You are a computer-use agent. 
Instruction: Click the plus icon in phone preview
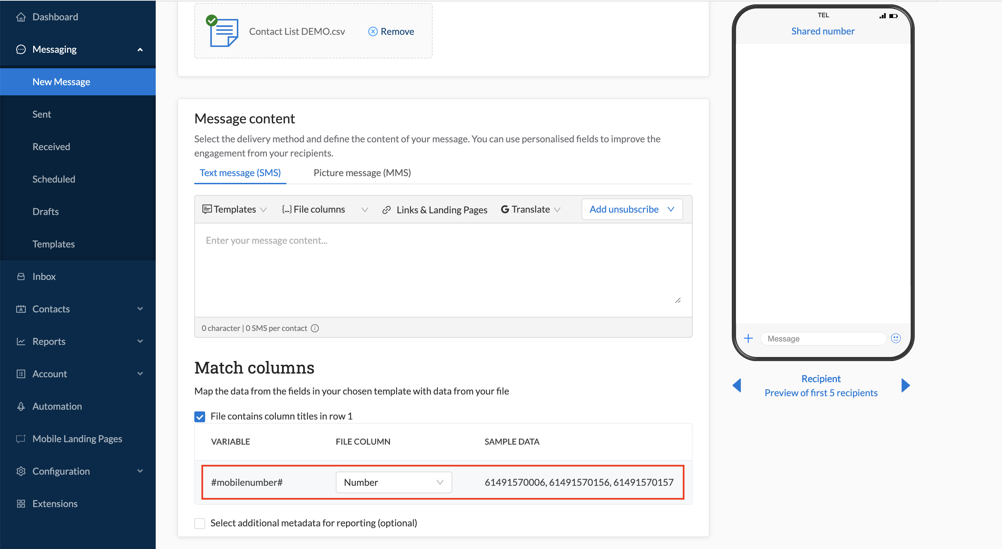(748, 338)
